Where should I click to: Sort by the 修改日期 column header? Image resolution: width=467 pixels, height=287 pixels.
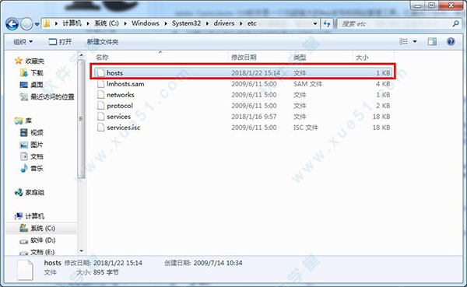tap(244, 57)
